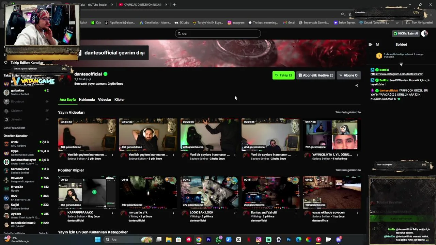Open Riv9 recommended channel
The image size is (436, 245).
[x=26, y=198]
